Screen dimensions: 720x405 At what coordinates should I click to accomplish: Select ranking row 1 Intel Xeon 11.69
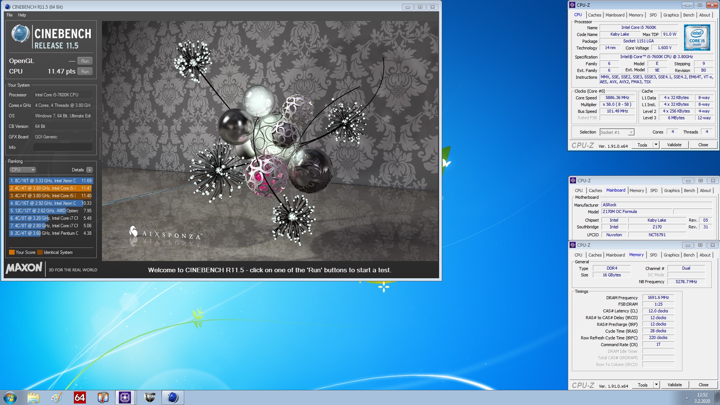[51, 181]
